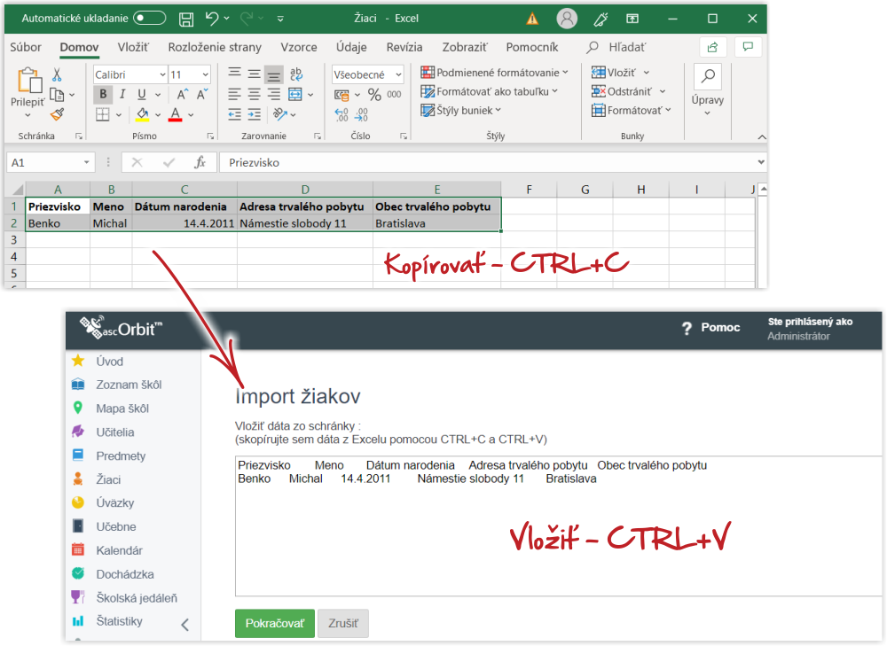This screenshot has width=887, height=646.
Task: Open the Name Box A1 dropdown arrow
Action: click(87, 163)
